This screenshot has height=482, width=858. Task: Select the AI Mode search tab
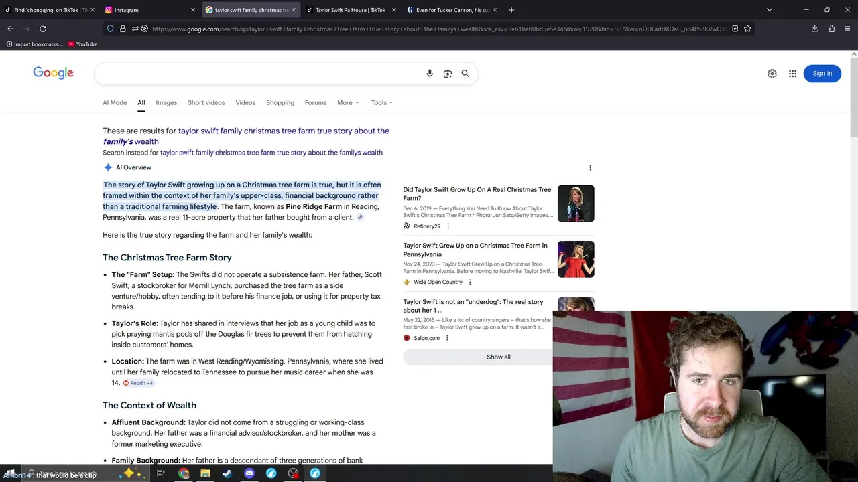tap(115, 102)
